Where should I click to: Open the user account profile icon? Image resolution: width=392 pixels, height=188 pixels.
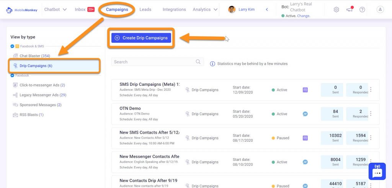pos(380,10)
